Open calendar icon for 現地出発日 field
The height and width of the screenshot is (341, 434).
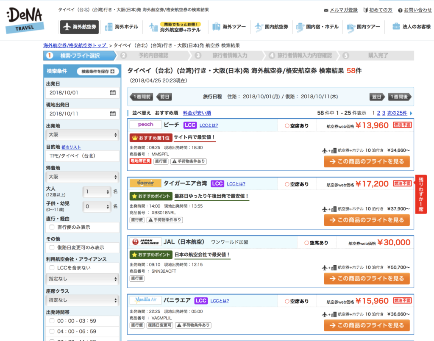113,114
